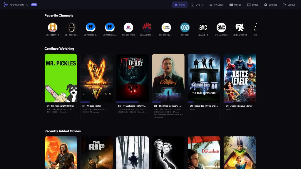Screen dimensions: 301x169
Task: Open the black-and-white movie poster
Action: 168,153
